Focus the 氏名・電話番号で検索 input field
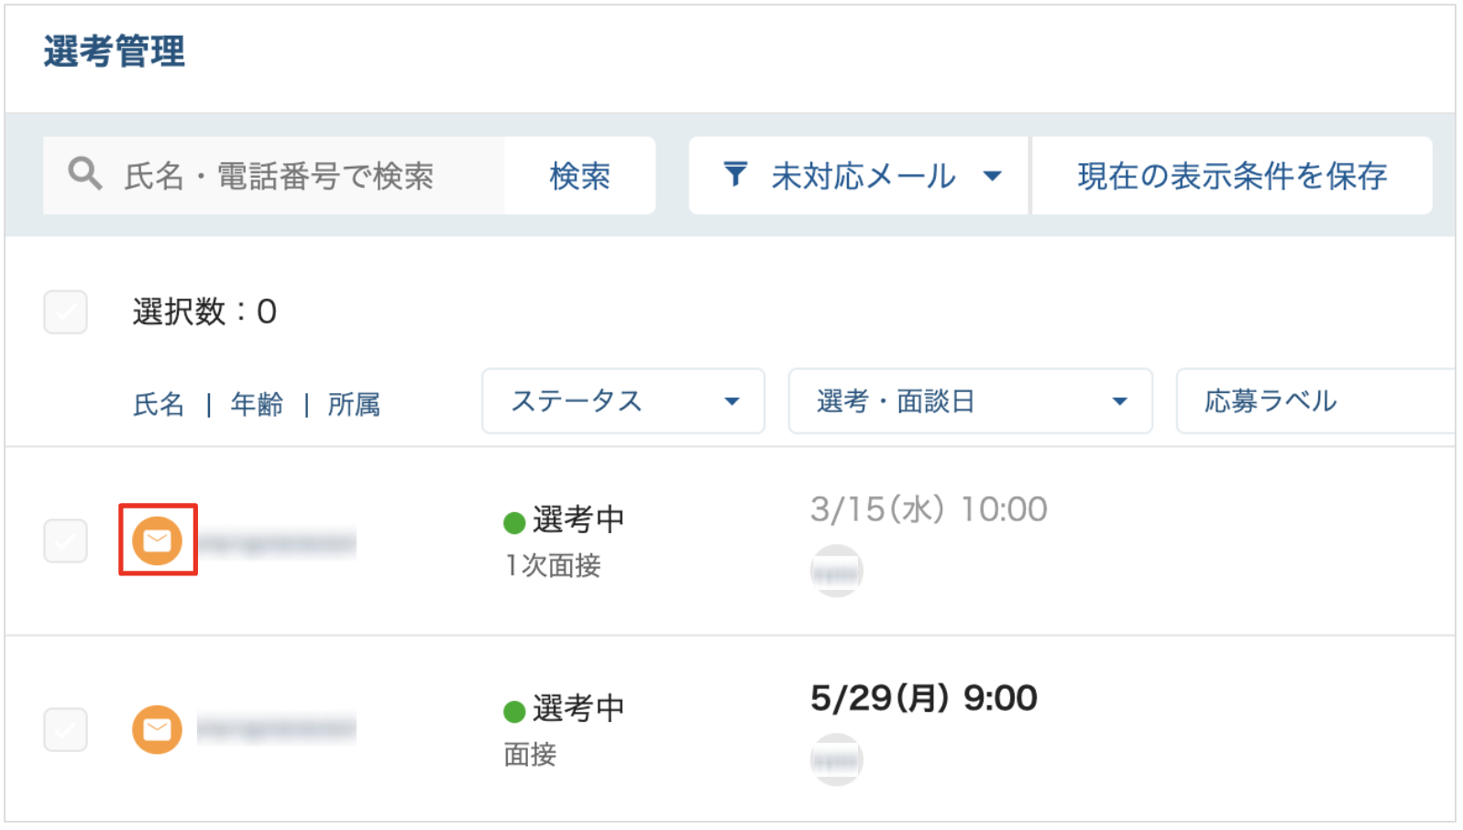 click(x=273, y=175)
